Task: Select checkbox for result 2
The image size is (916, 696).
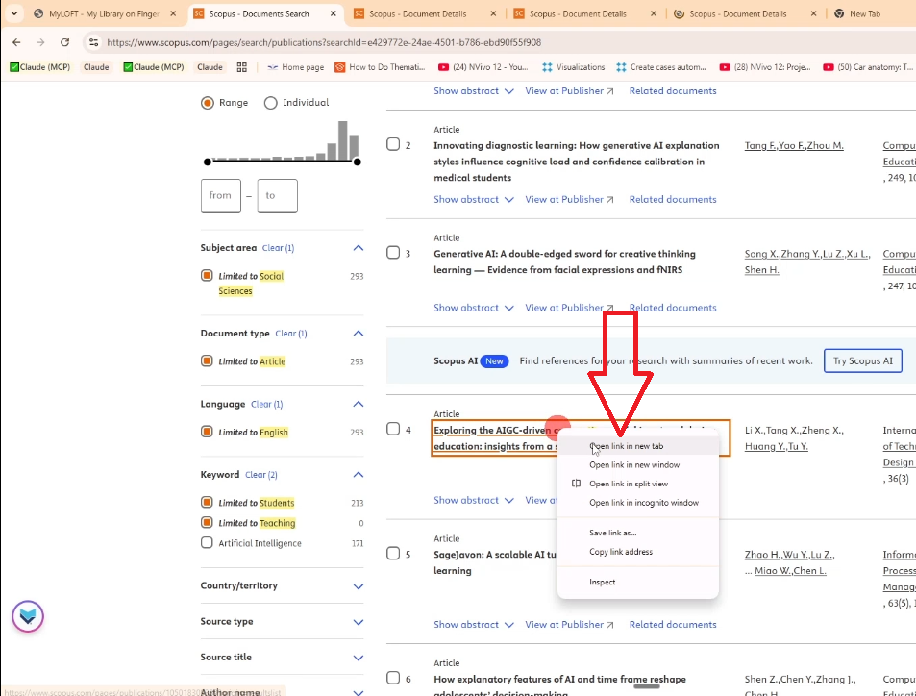Action: (393, 144)
